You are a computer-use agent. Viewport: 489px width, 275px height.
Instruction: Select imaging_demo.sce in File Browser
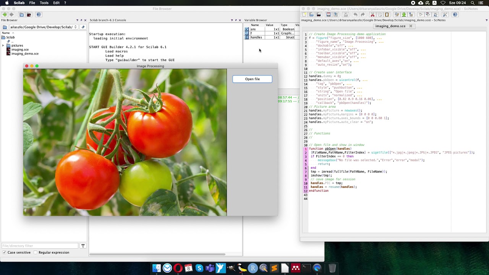[25, 54]
